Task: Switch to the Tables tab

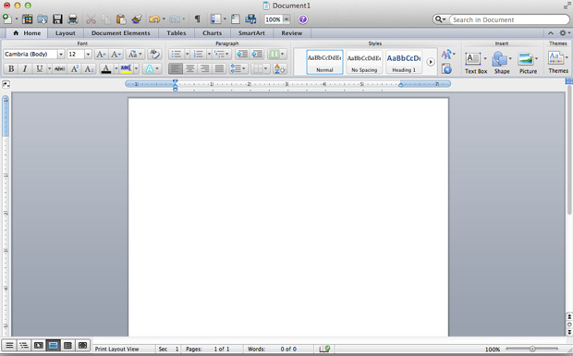Action: pyautogui.click(x=177, y=33)
